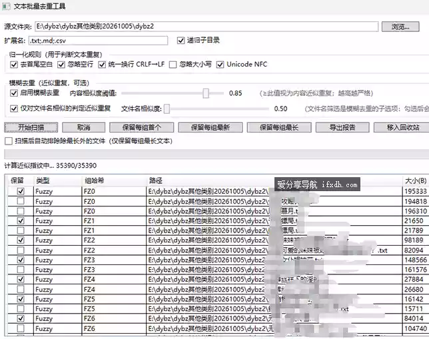Viewport: 429px width, 339px height.
Task: Uncheck keep box for 98189 byte row
Action: [21, 240]
